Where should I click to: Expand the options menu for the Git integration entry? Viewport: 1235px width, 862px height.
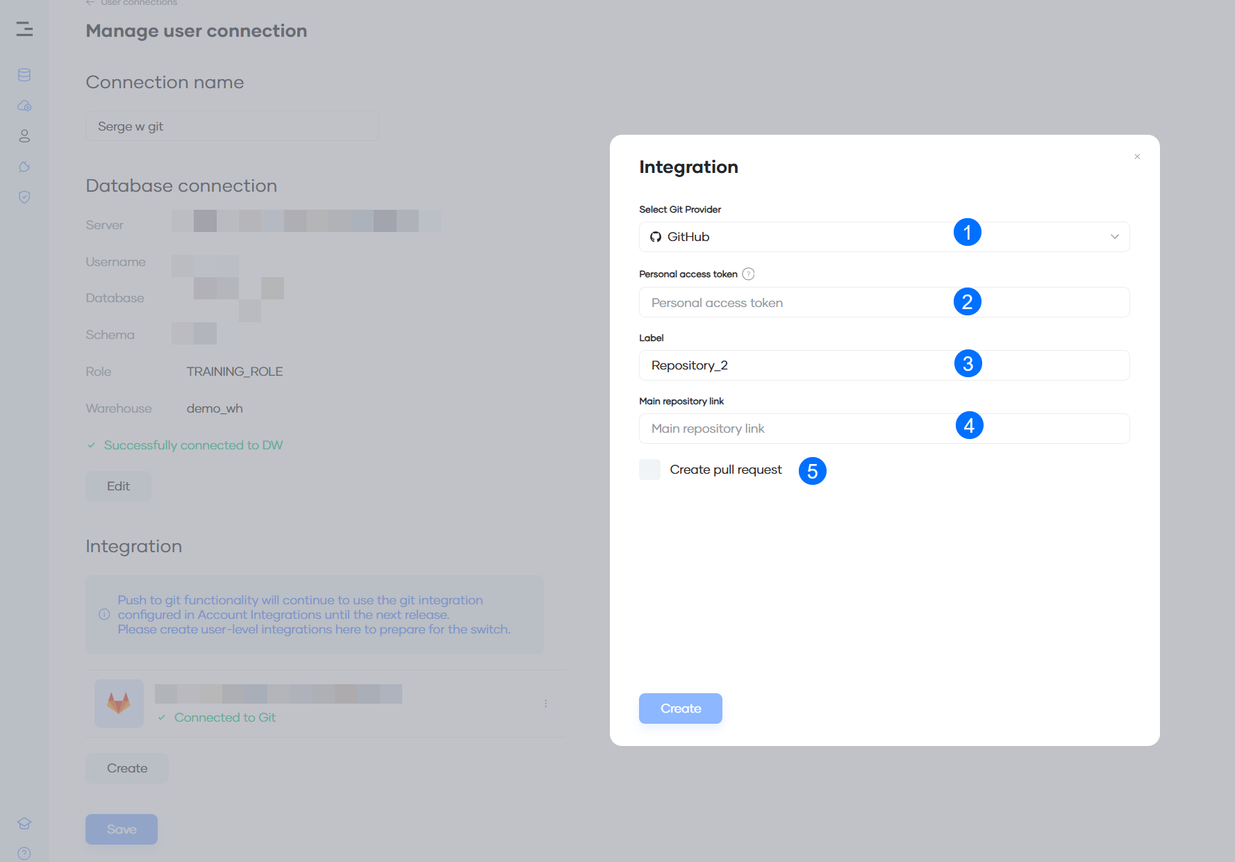[x=546, y=703]
